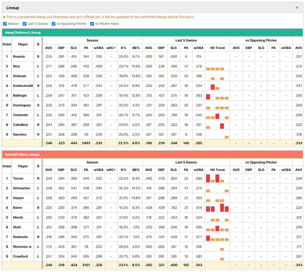305x272 pixels.
Task: View Bohm's hit trend chart
Action: pyautogui.click(x=217, y=208)
